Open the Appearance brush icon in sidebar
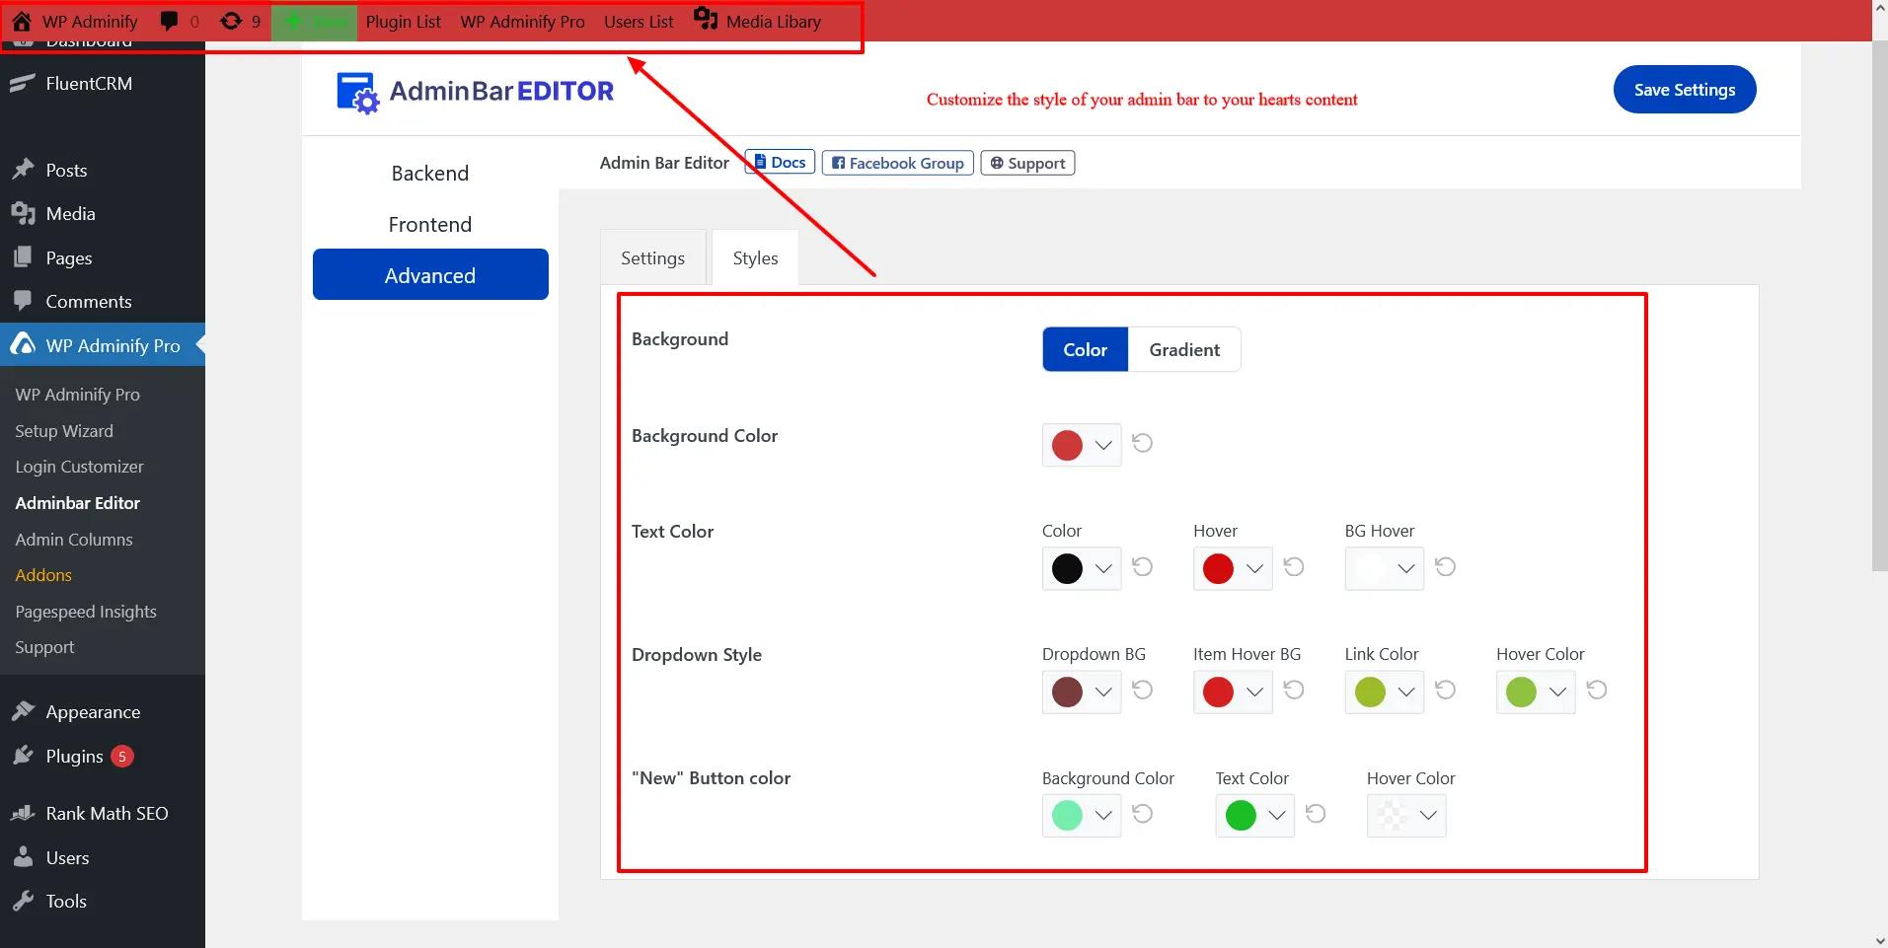1888x948 pixels. 24,711
